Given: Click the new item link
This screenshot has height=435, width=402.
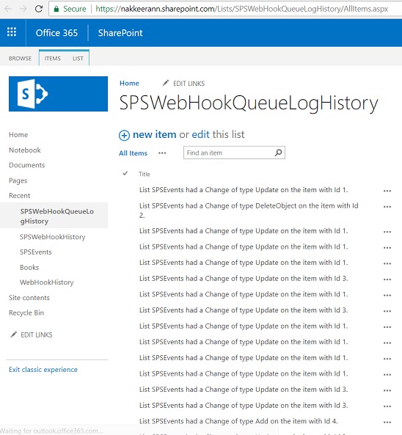Looking at the screenshot, I should (155, 134).
